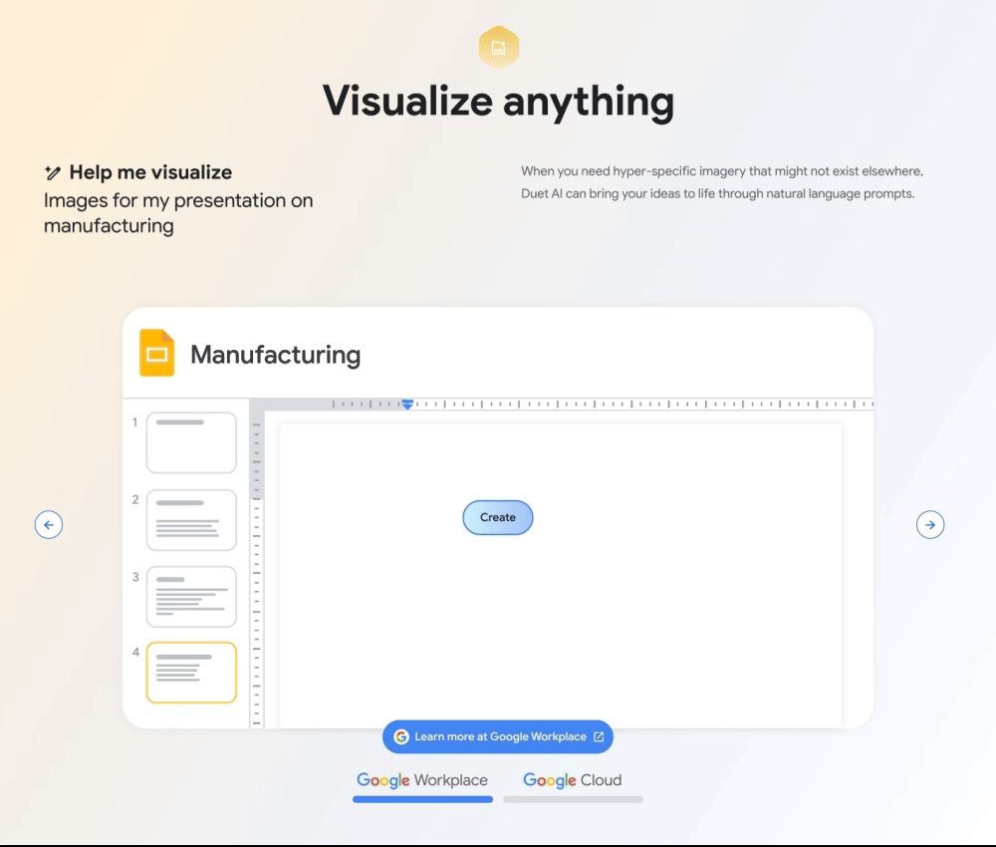996x847 pixels.
Task: Open Learn more at Google Workplace link
Action: click(x=497, y=736)
